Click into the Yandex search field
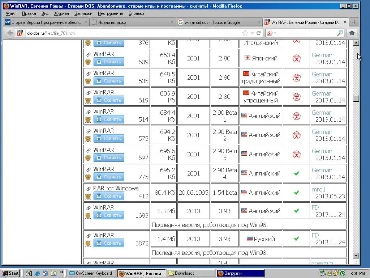The height and width of the screenshot is (278, 370). point(307,33)
